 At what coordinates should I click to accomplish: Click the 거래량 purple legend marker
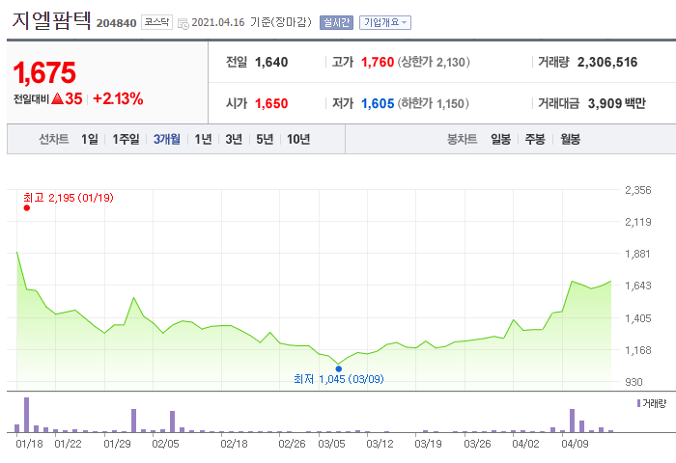tap(638, 403)
